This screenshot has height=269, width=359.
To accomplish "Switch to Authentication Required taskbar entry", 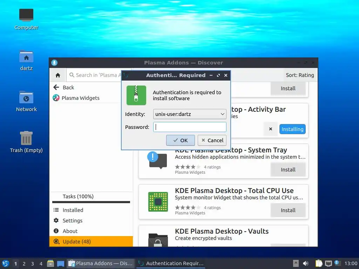I will [171, 263].
